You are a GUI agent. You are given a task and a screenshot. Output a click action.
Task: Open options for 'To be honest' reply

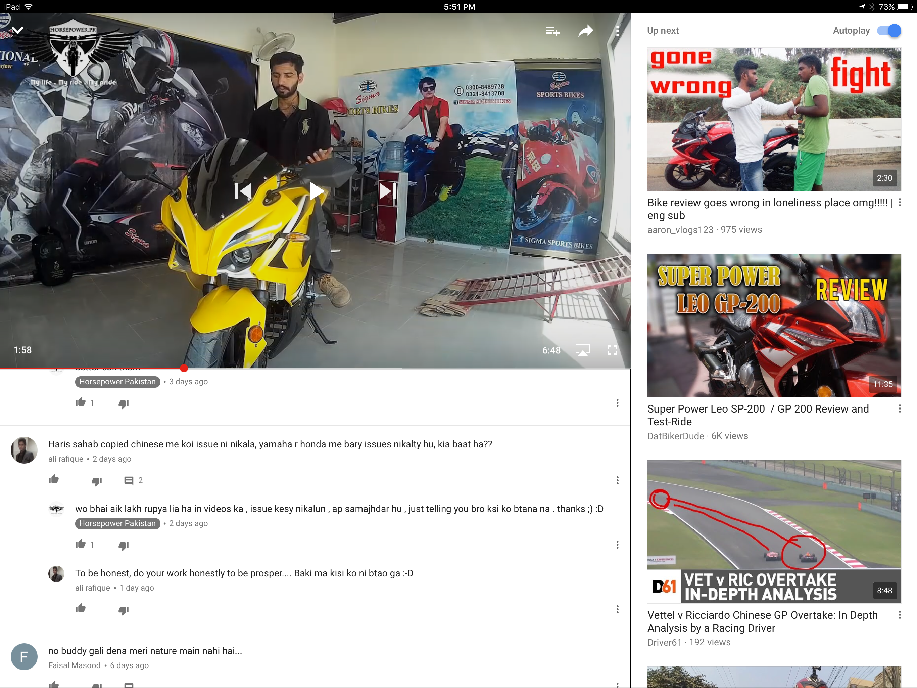coord(617,609)
